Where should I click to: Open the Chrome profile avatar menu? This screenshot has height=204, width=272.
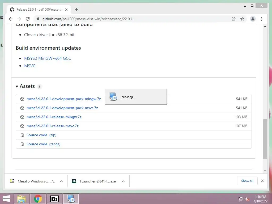pyautogui.click(x=253, y=19)
